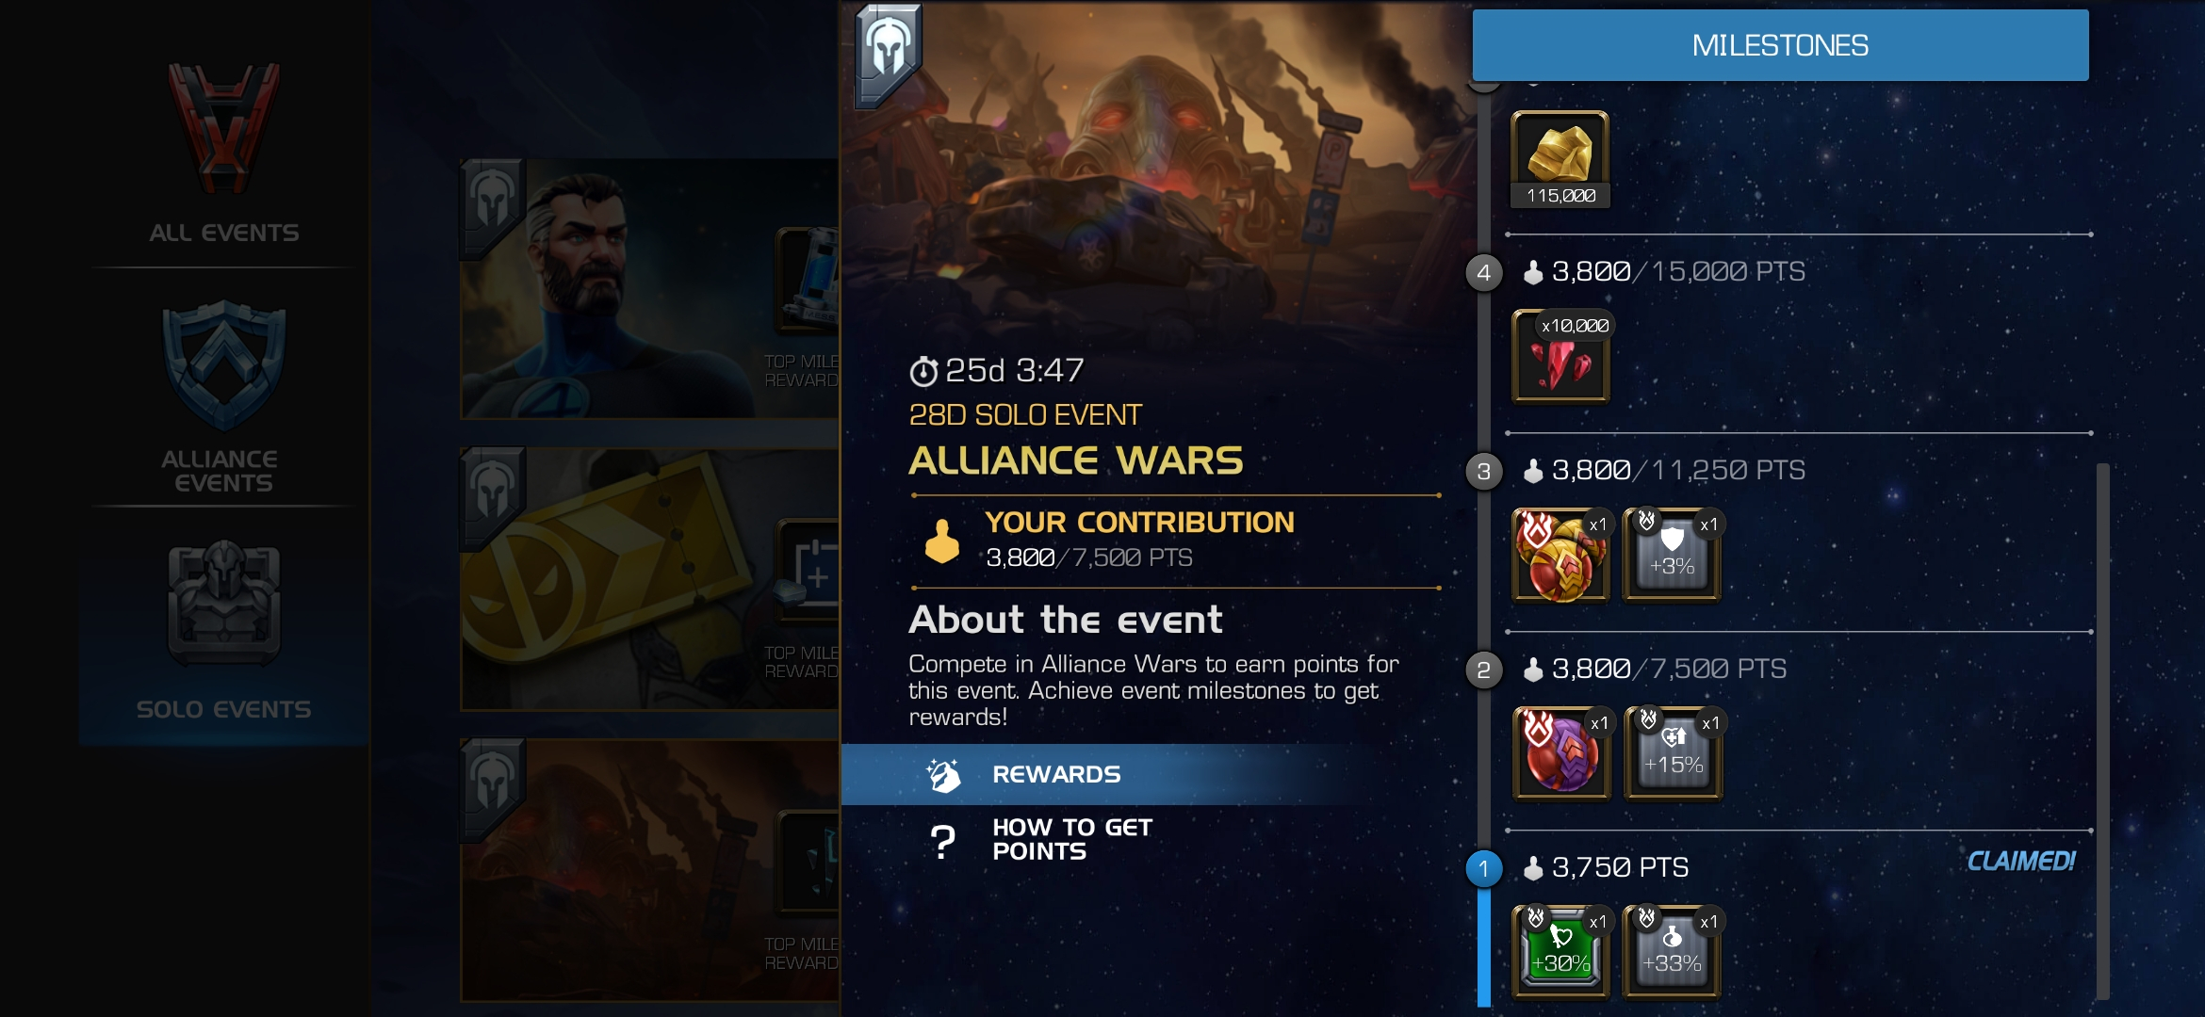
Task: Inspect the +15% boost reward in milestone 2
Action: coord(1673,753)
